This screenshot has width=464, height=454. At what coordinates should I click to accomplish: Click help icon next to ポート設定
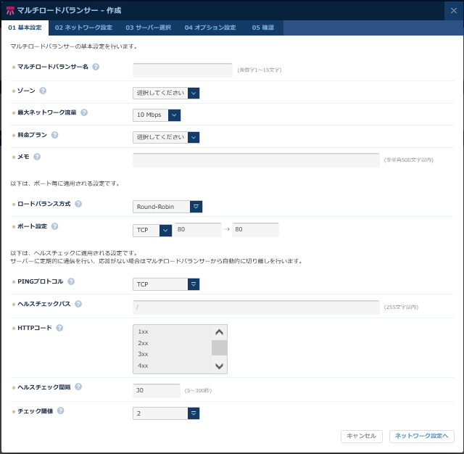point(55,226)
